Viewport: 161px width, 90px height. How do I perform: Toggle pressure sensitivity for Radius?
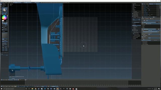pos(7,22)
